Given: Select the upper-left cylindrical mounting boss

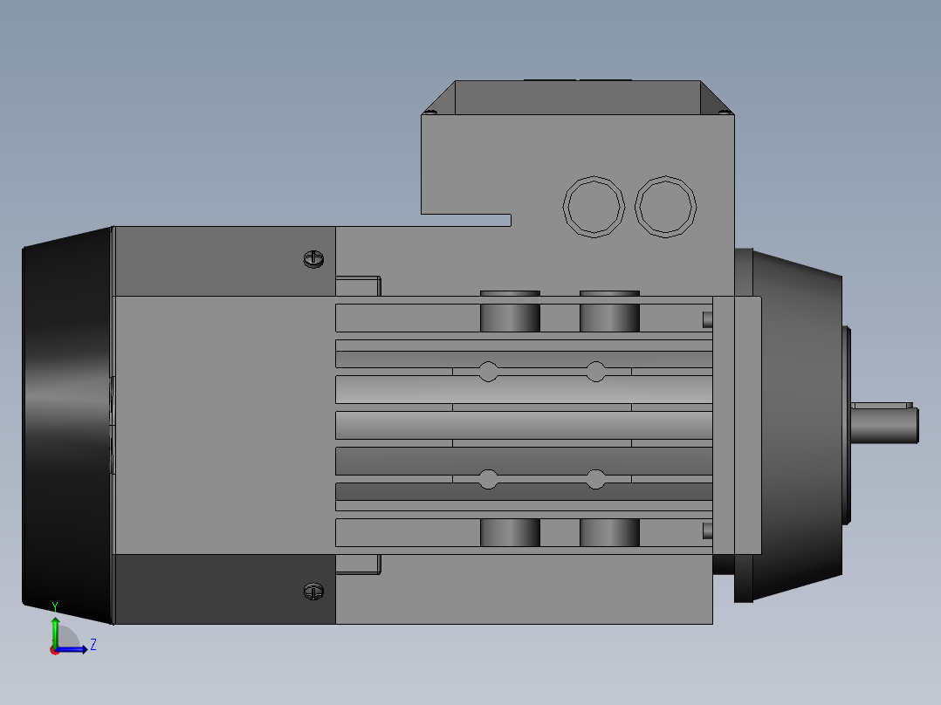Looking at the screenshot, I should click(510, 311).
